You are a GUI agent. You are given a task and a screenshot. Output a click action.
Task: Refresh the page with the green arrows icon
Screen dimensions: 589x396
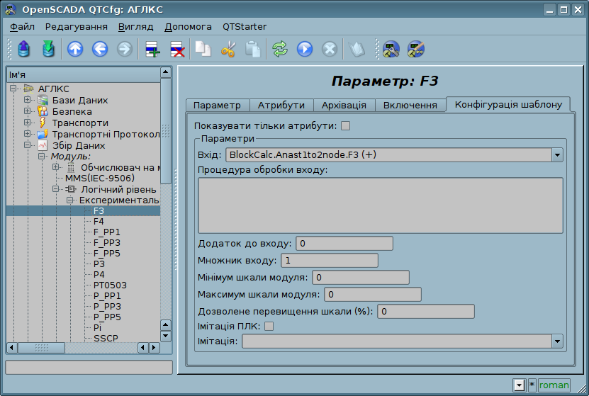280,49
